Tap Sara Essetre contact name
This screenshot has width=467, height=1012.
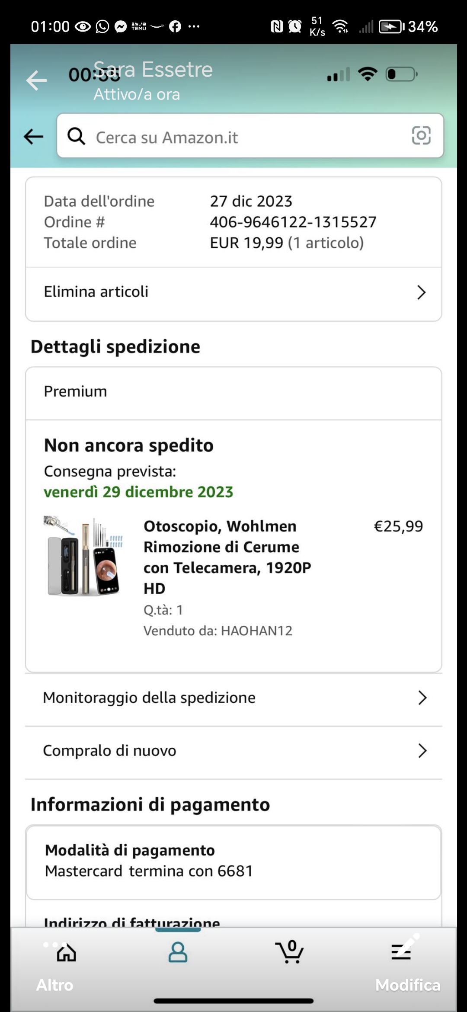tap(154, 70)
